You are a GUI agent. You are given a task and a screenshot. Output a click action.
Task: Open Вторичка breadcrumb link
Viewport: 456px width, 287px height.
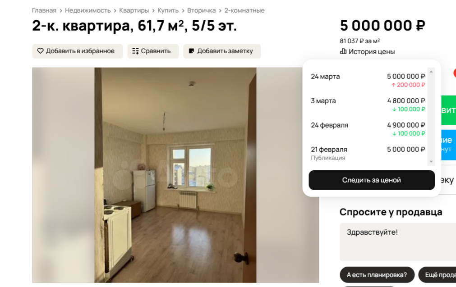201,10
